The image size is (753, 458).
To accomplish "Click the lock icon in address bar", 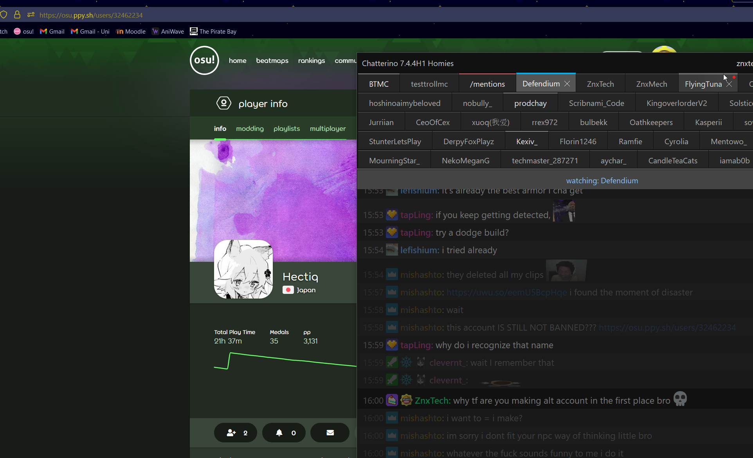I will [17, 15].
